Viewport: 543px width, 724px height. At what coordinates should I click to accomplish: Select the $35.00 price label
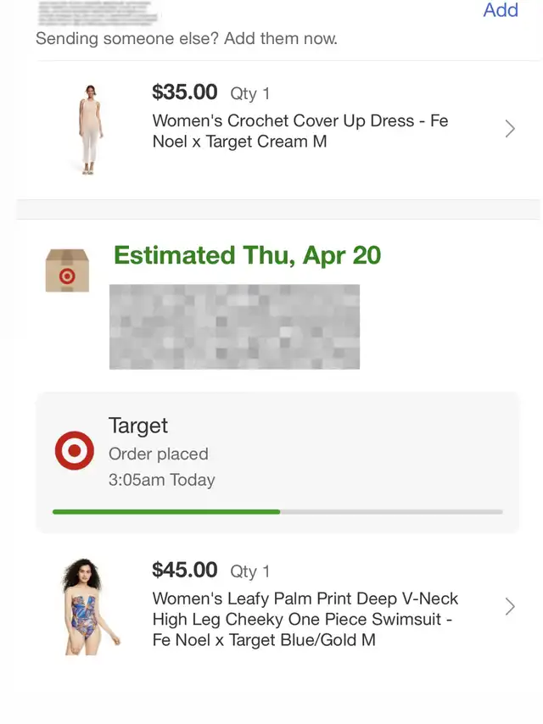(x=185, y=92)
